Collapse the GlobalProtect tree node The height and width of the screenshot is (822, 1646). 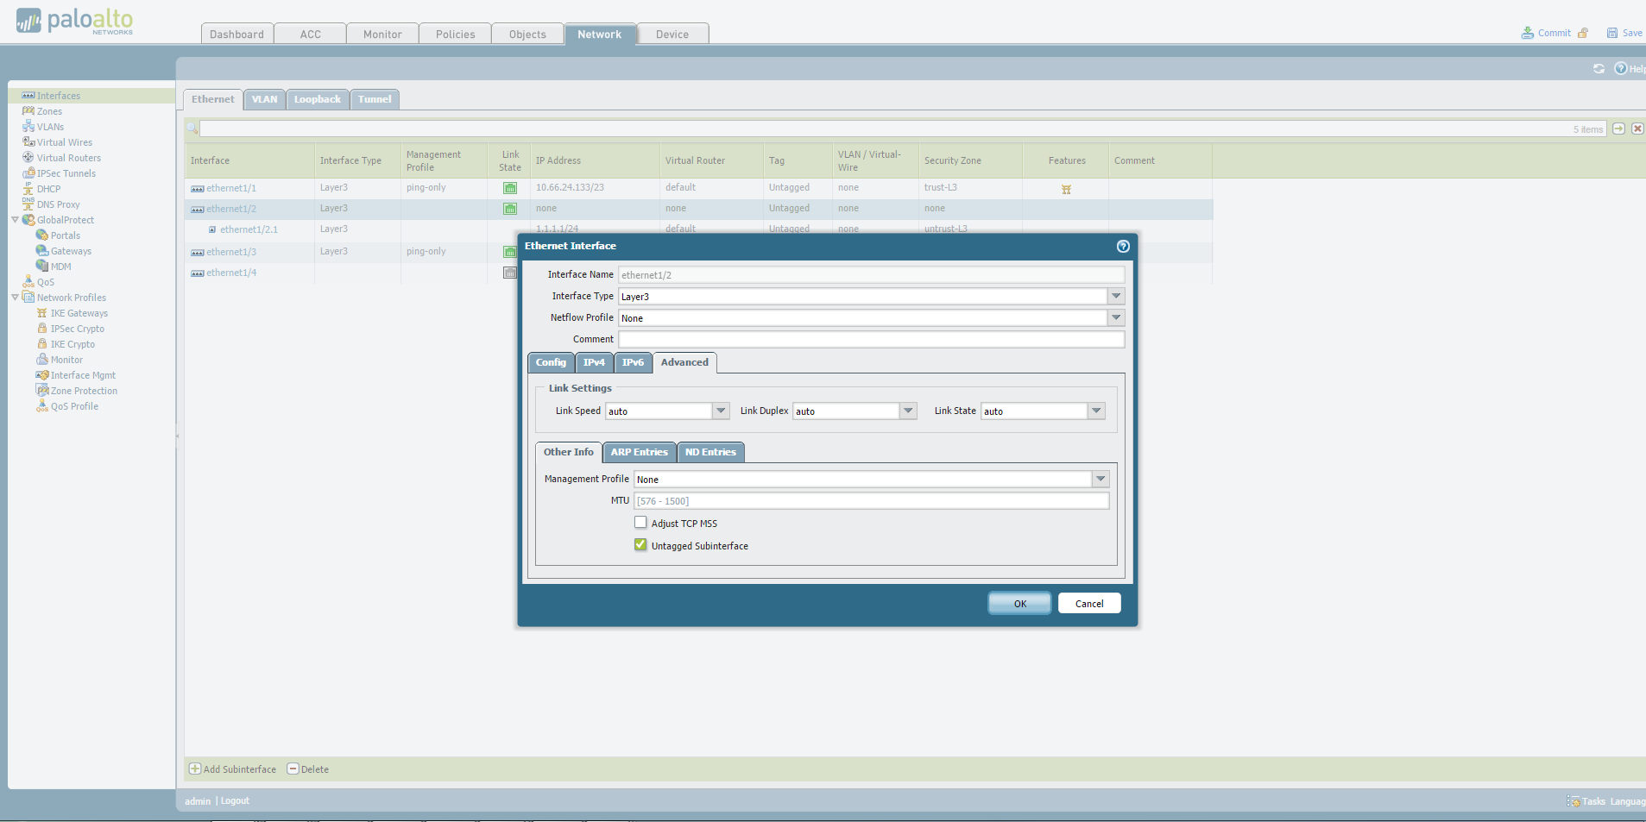pos(15,220)
